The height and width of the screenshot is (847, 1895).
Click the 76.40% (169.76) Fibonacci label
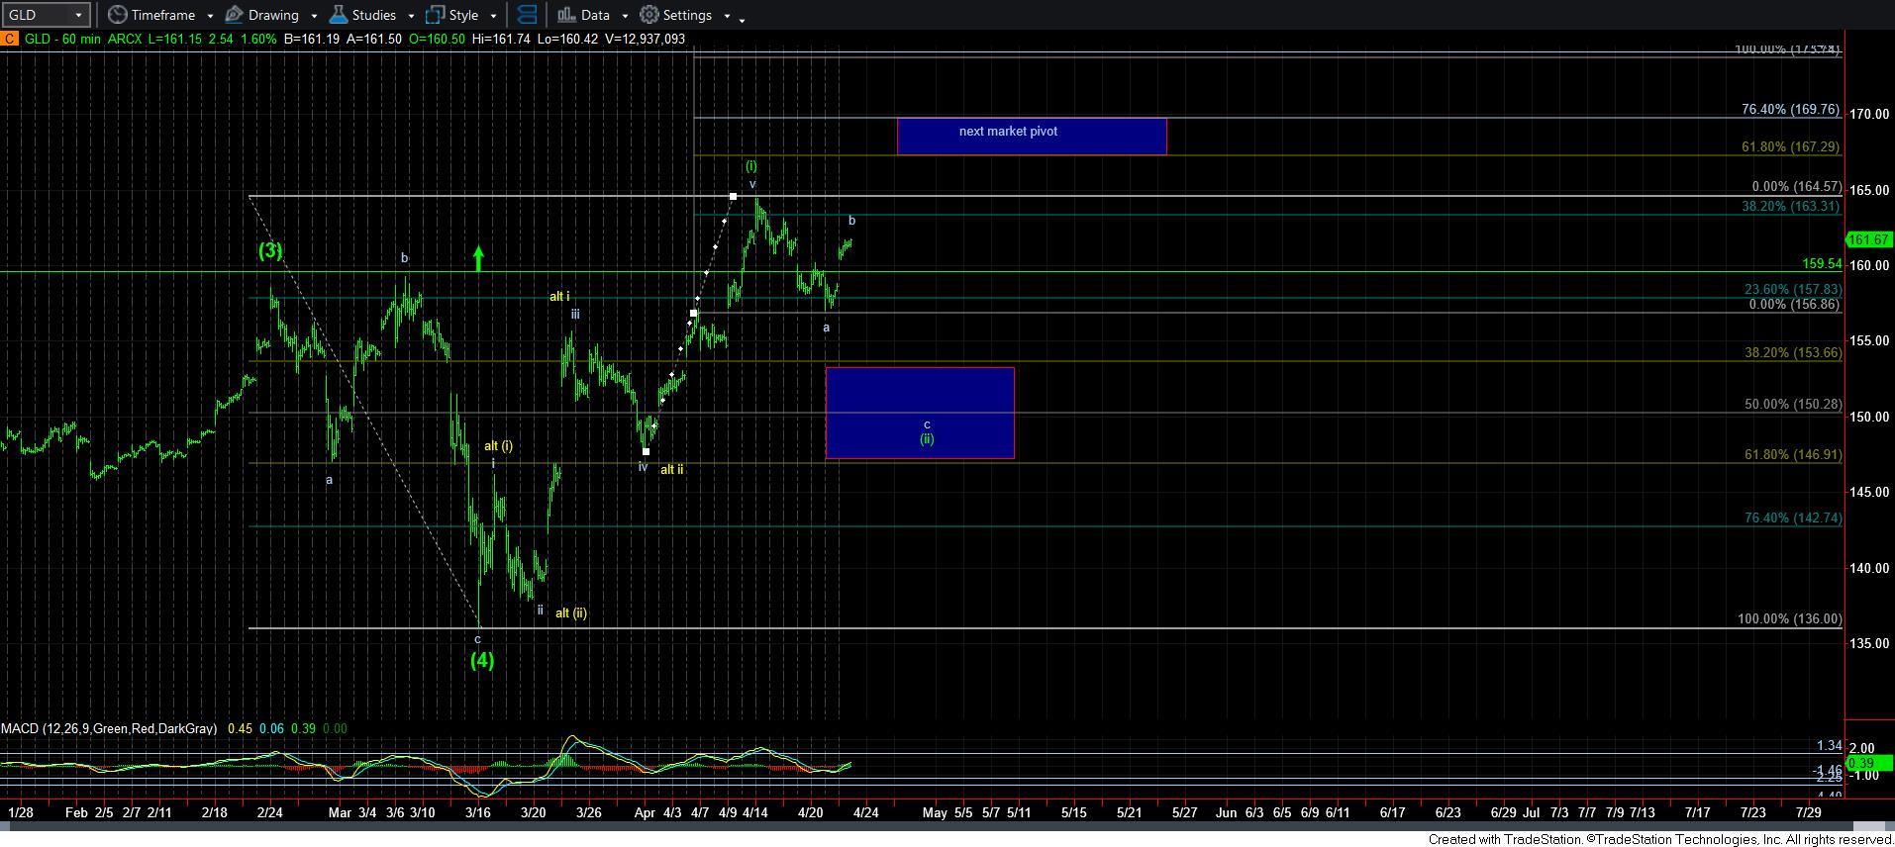[1790, 110]
